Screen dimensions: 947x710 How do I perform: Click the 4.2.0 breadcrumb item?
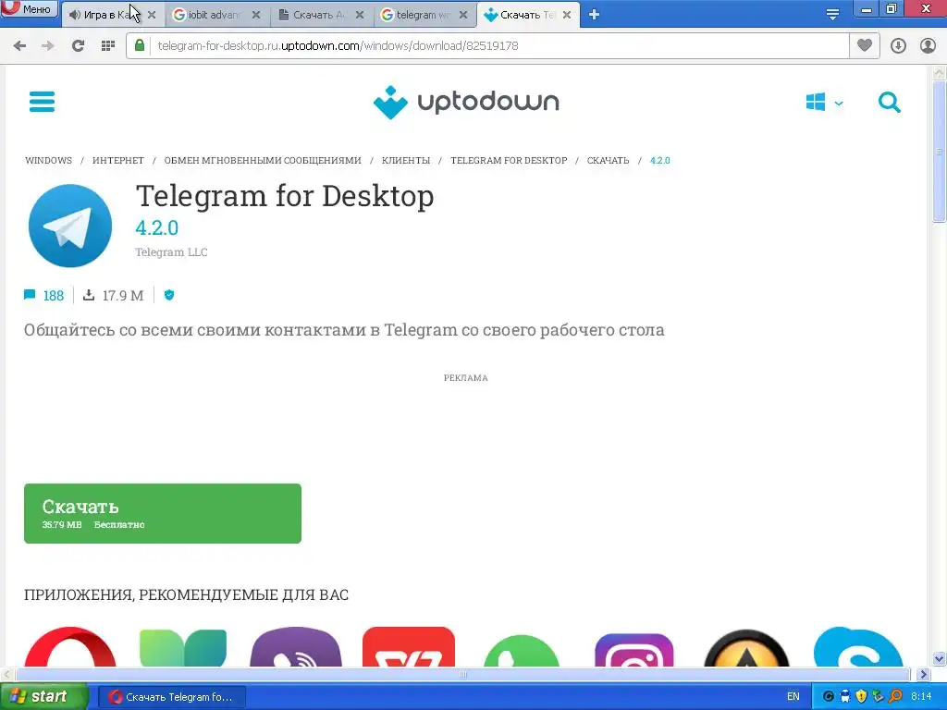pos(660,161)
